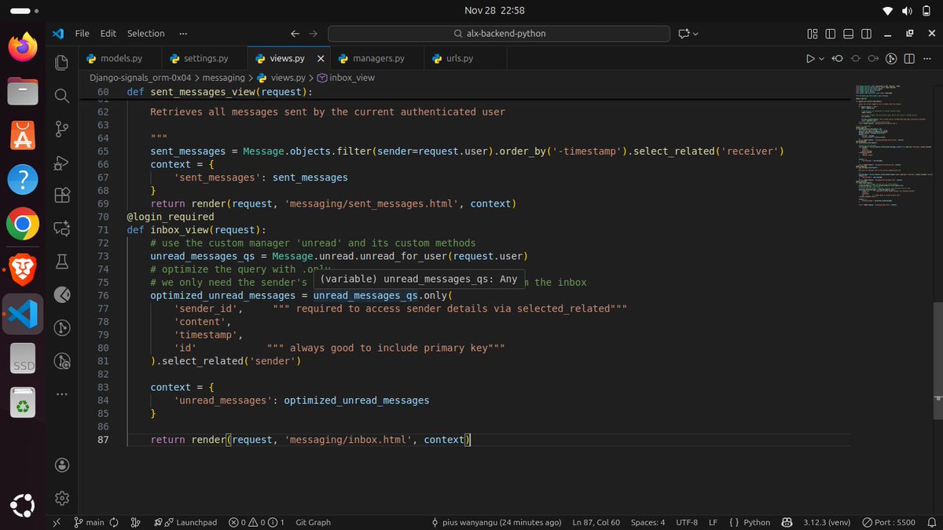Screen dimensions: 943x530
Task: Open the Testing flask view
Action: point(62,261)
